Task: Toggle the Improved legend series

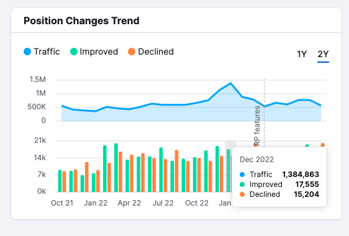Action: 94,52
